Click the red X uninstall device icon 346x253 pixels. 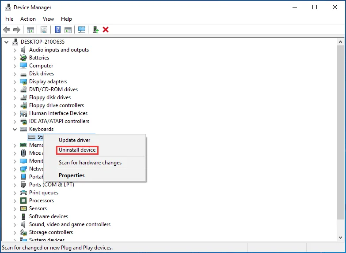coord(106,30)
